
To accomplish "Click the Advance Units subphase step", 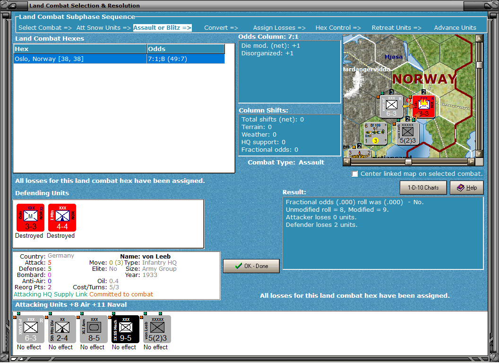I will point(455,28).
